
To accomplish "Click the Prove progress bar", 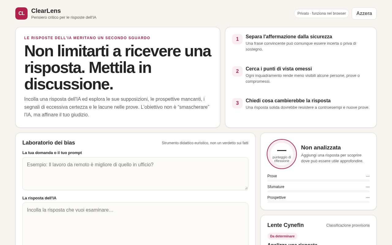I will [318, 181].
